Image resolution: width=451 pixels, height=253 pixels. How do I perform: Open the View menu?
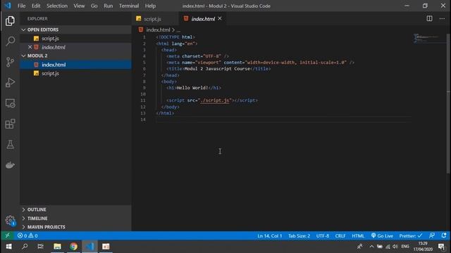pos(79,6)
